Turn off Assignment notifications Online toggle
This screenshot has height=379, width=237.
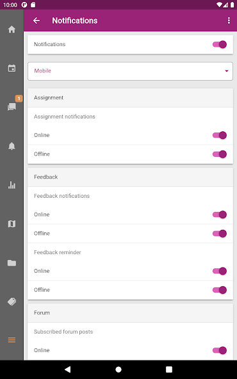[x=219, y=135]
